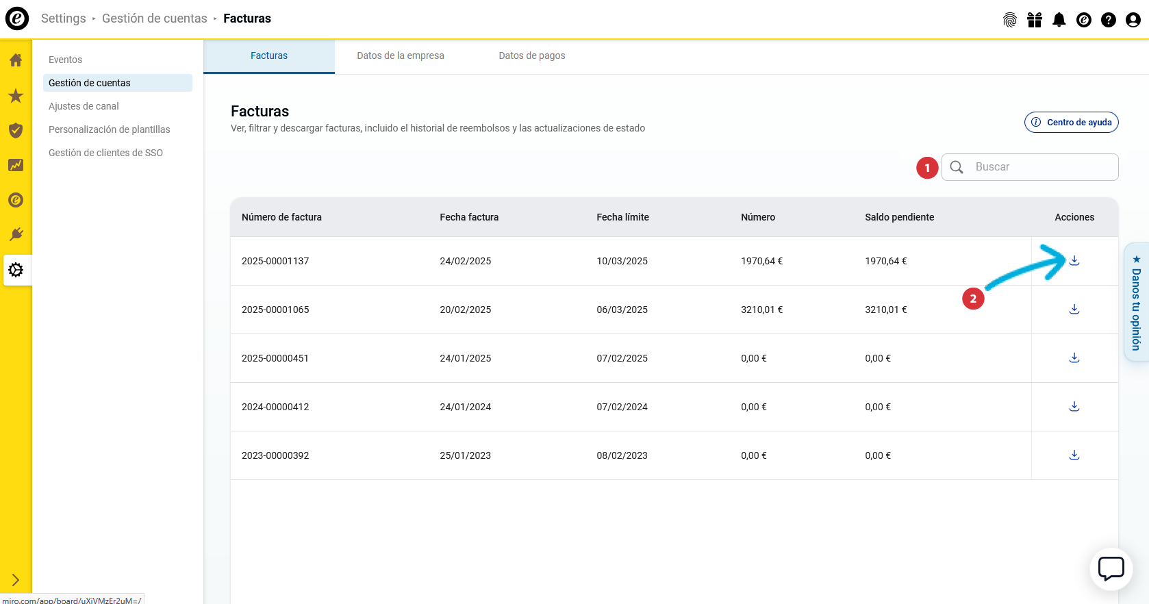
Task: Open Gestión de clientes de SSO
Action: coord(105,153)
